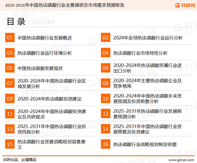Open chapter 2020-2024年中国热法磷酸未来发展预测及投资前景分析
Screen dimensions: 197x163
tap(148, 99)
